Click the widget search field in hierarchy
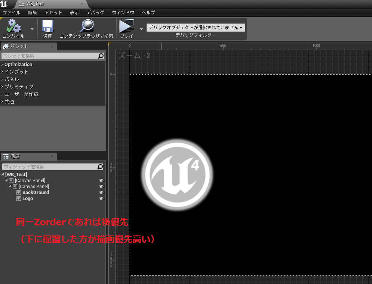Screen dimensions: 372x284 50,167
